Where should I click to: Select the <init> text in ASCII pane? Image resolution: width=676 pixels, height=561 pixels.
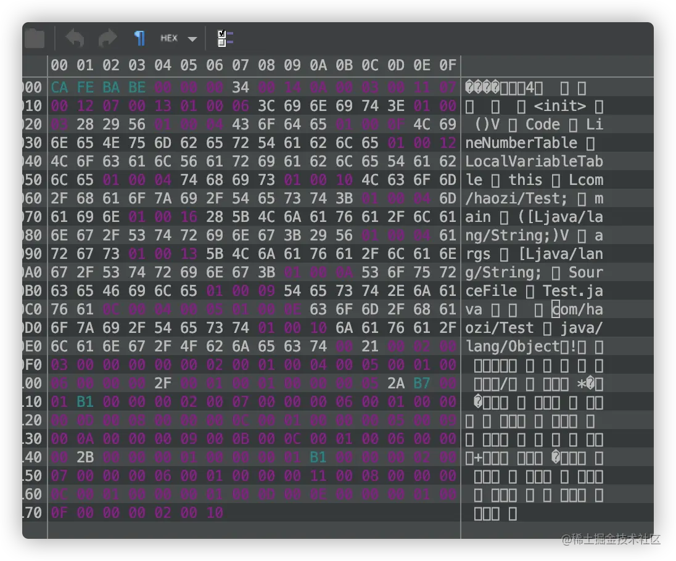(559, 106)
